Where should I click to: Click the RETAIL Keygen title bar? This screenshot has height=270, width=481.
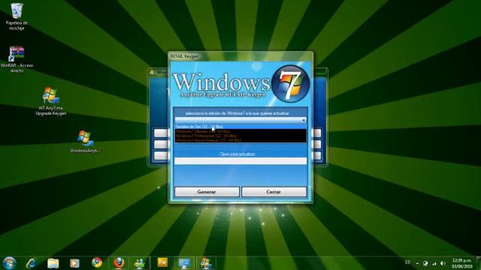[x=240, y=56]
